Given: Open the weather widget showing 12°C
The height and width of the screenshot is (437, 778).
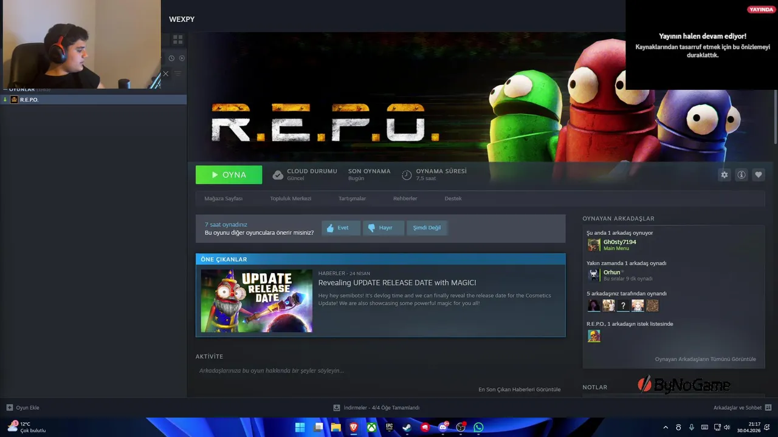Looking at the screenshot, I should (27, 427).
